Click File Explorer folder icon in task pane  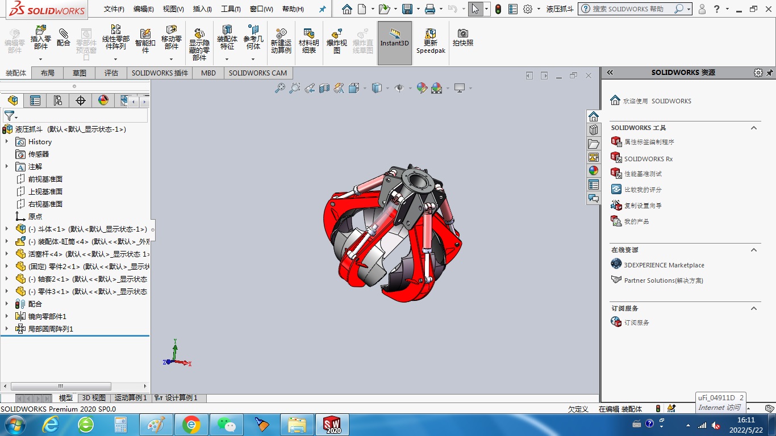click(x=594, y=144)
